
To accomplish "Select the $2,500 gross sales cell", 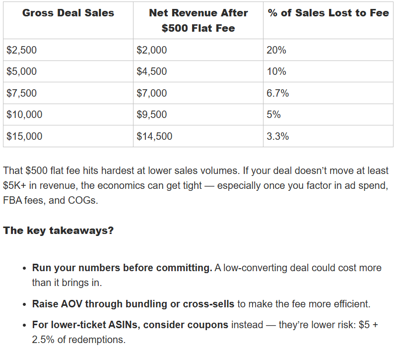I will (x=22, y=50).
